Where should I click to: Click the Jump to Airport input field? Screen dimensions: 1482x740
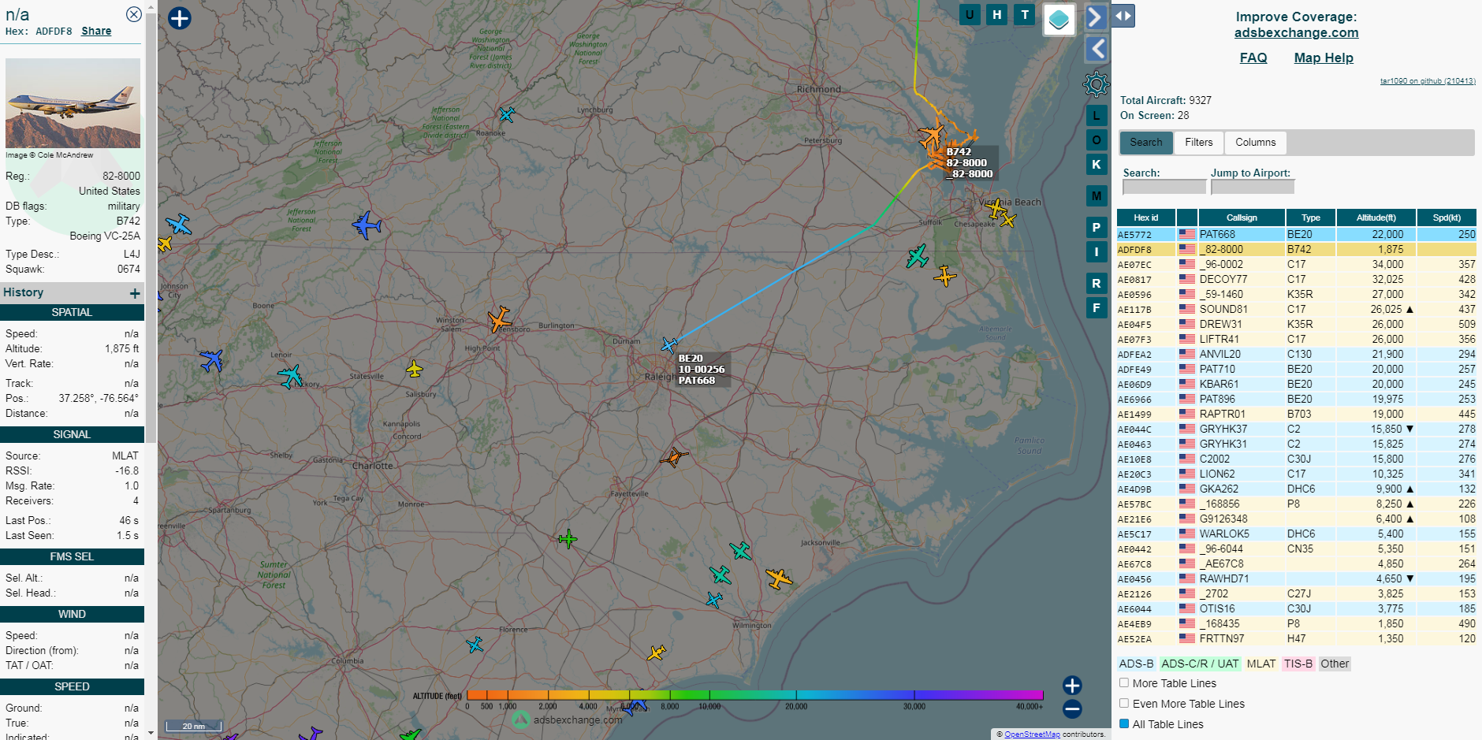tap(1253, 187)
